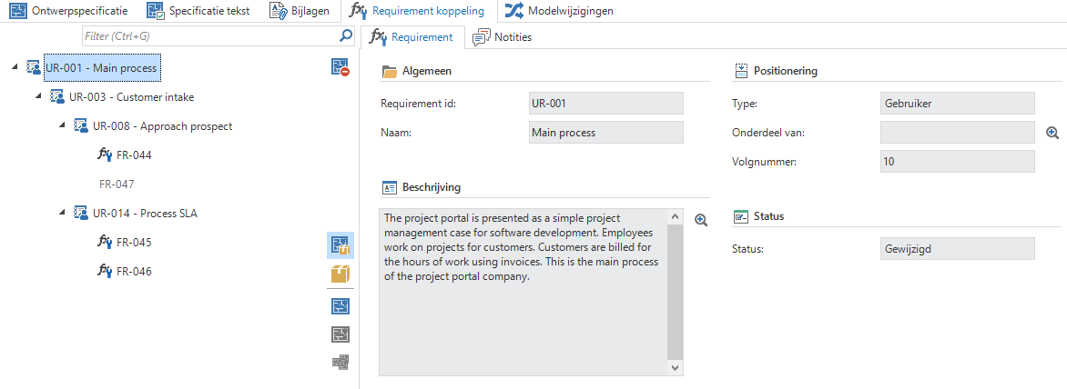Click the remove requirement link icon
1067x389 pixels.
tap(340, 66)
